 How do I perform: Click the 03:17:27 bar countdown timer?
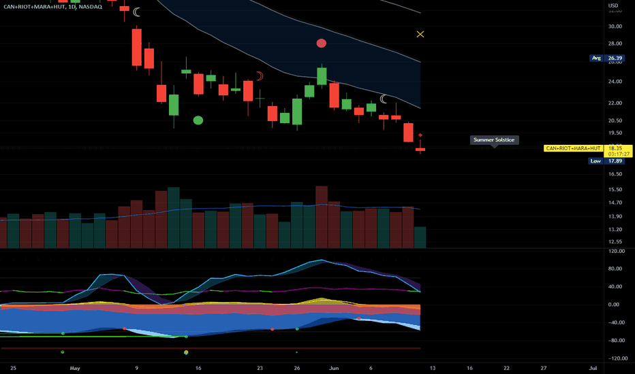tap(619, 154)
